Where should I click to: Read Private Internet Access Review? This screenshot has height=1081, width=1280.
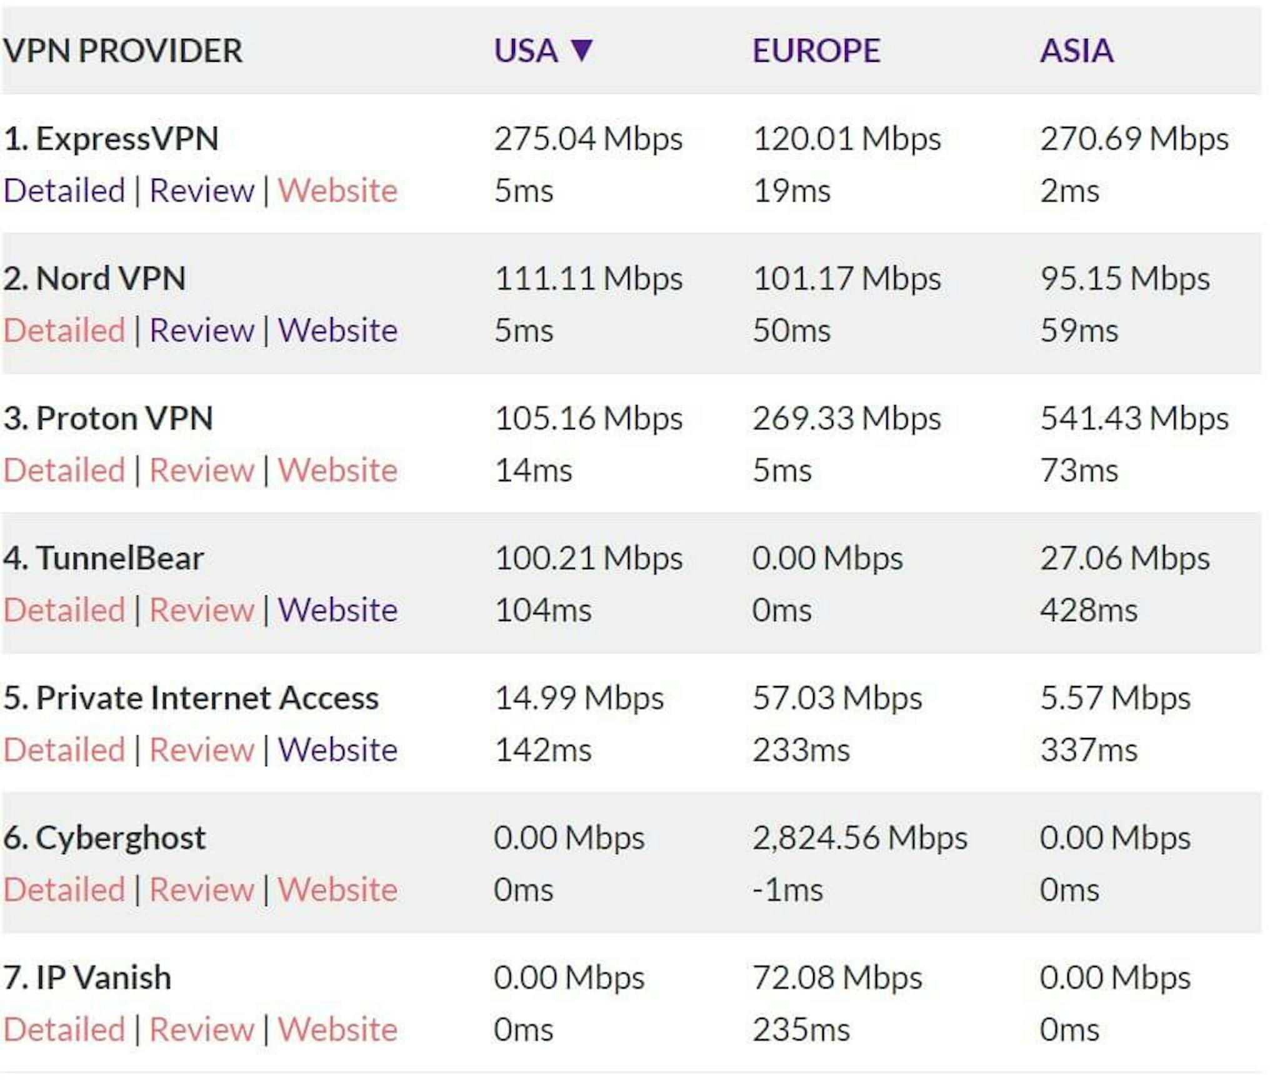click(x=202, y=749)
